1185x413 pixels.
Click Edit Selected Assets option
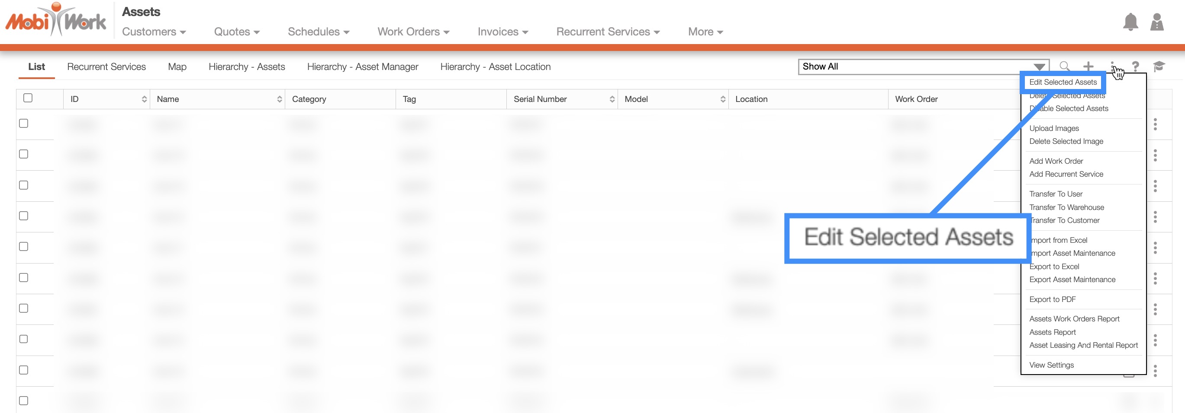coord(1063,82)
